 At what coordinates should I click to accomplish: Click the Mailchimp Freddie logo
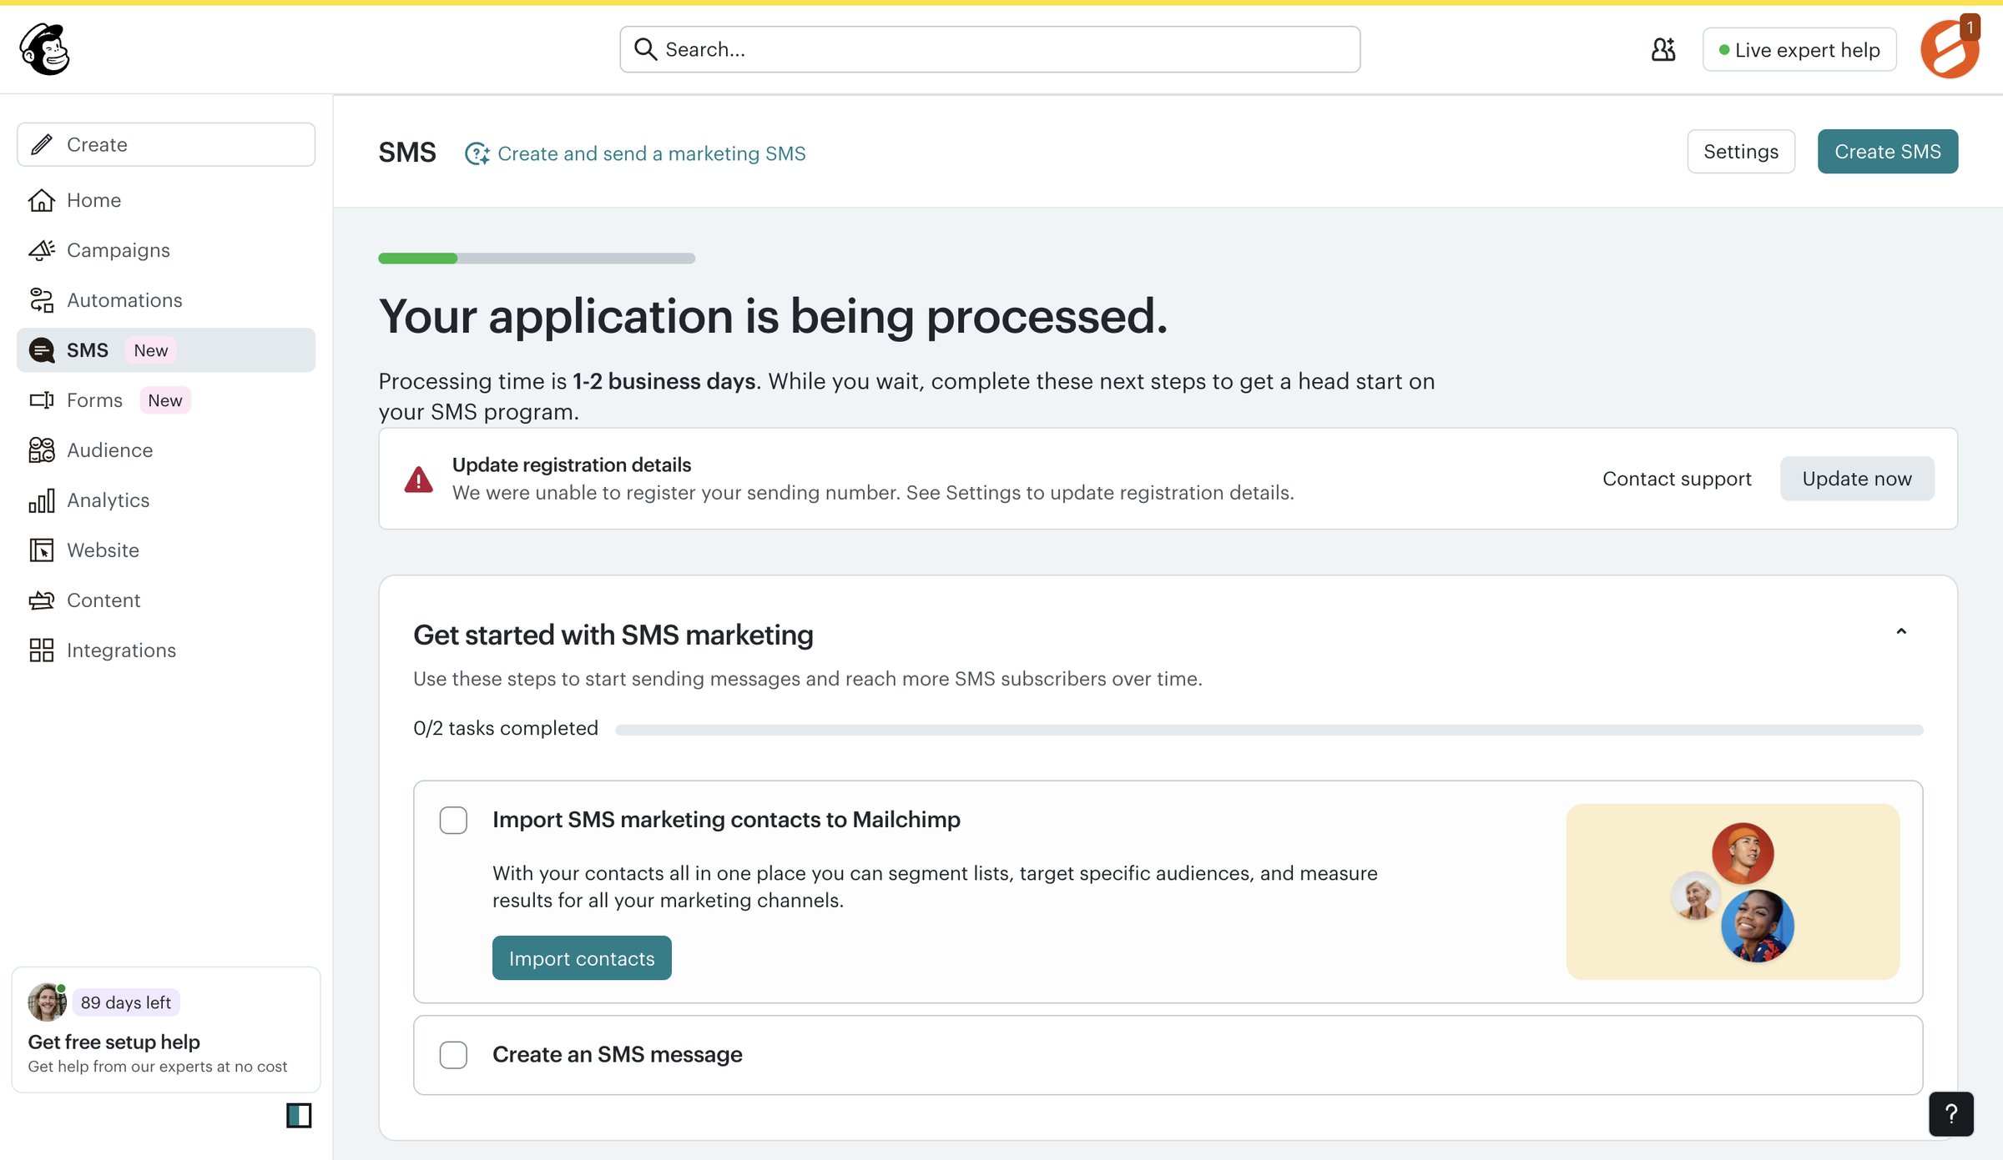click(45, 49)
